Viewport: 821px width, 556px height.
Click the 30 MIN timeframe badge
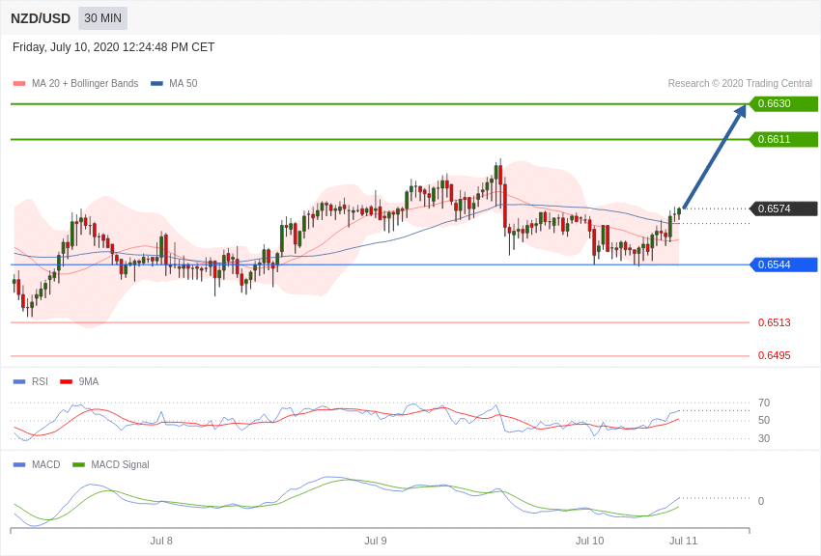point(102,18)
